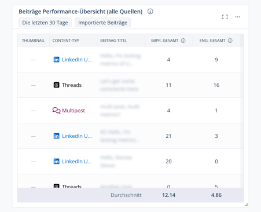The width and height of the screenshot is (261, 212).
Task: Click the Multipost speech bubbles icon
Action: [x=56, y=111]
